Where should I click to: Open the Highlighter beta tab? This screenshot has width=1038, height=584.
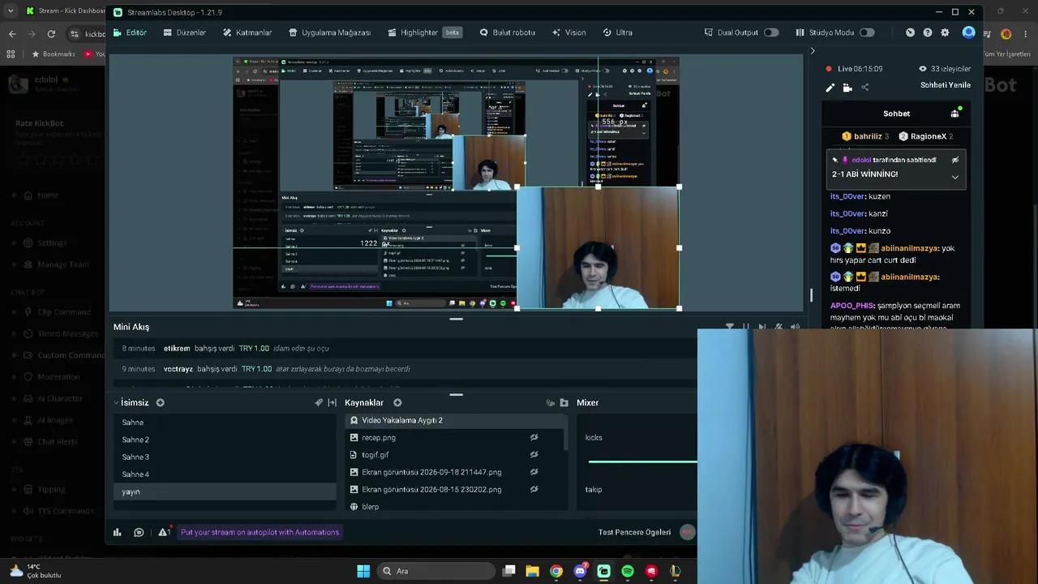click(x=425, y=32)
